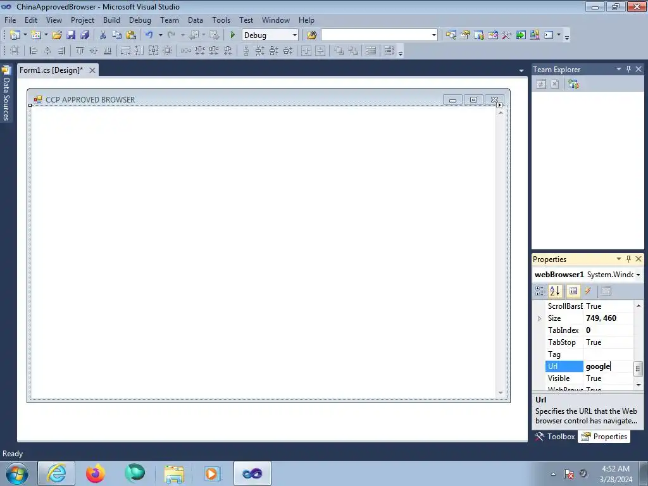Open the Data Sources side tab
The width and height of the screenshot is (648, 486).
pos(6,94)
